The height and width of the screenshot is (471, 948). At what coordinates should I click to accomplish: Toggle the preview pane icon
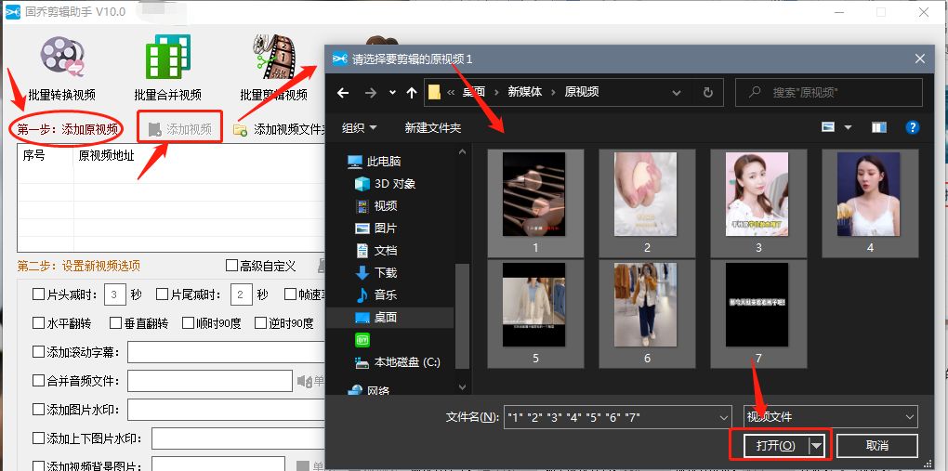click(x=879, y=127)
